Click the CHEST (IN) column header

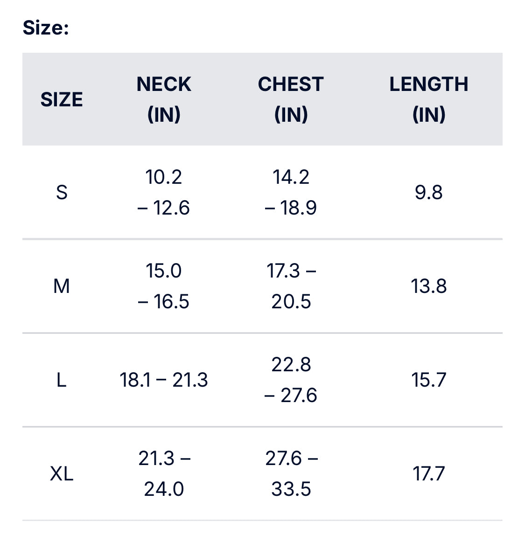click(291, 99)
